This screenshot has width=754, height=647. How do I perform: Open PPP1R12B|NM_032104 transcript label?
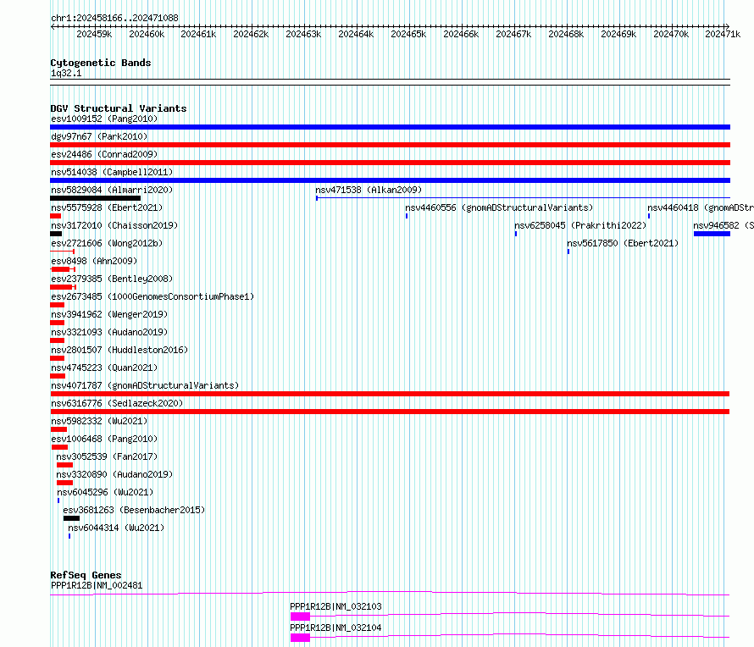tap(335, 628)
